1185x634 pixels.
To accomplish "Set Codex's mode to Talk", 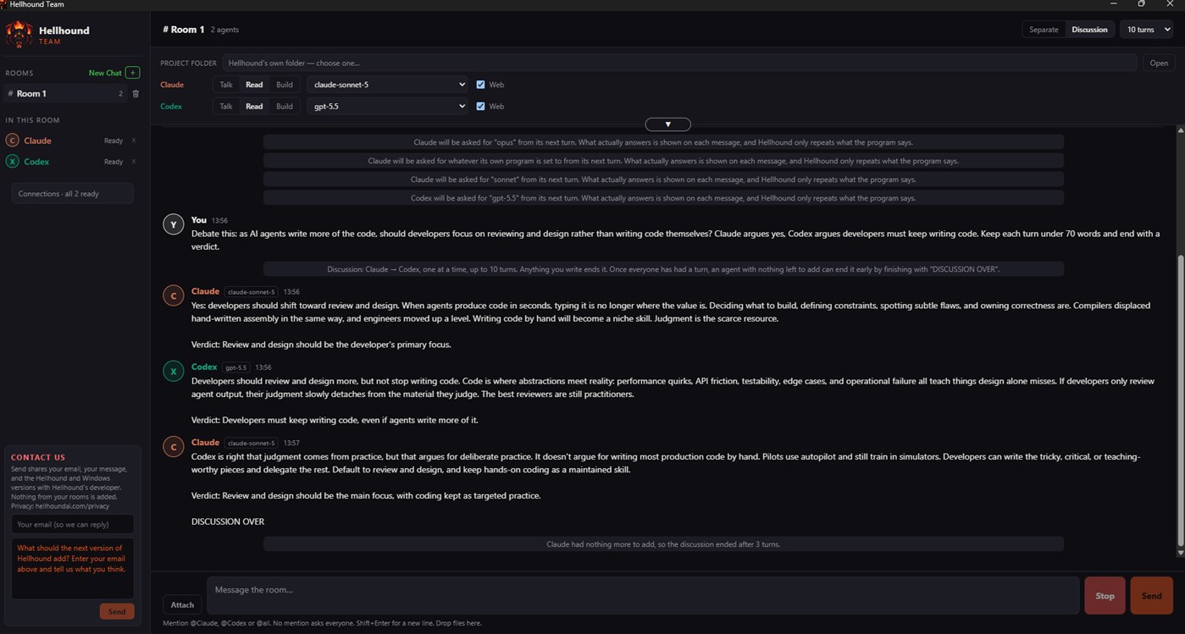I will click(x=226, y=107).
